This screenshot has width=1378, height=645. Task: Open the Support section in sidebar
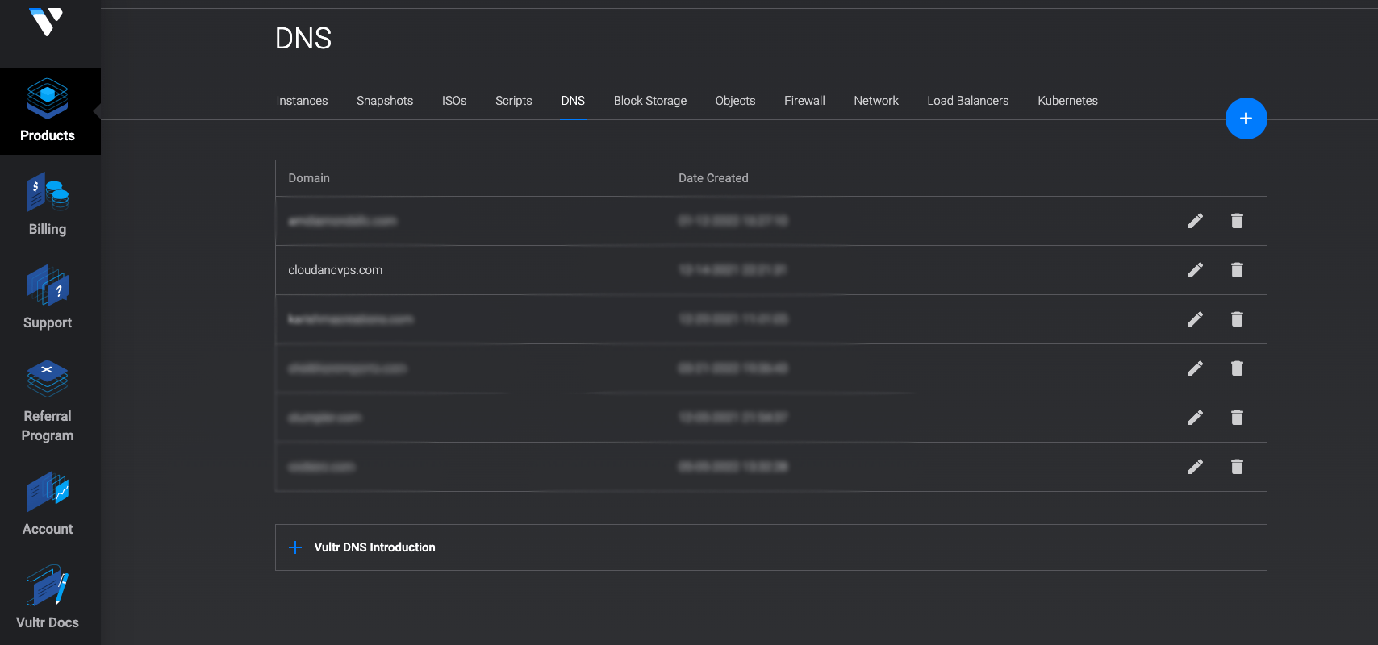pyautogui.click(x=48, y=298)
